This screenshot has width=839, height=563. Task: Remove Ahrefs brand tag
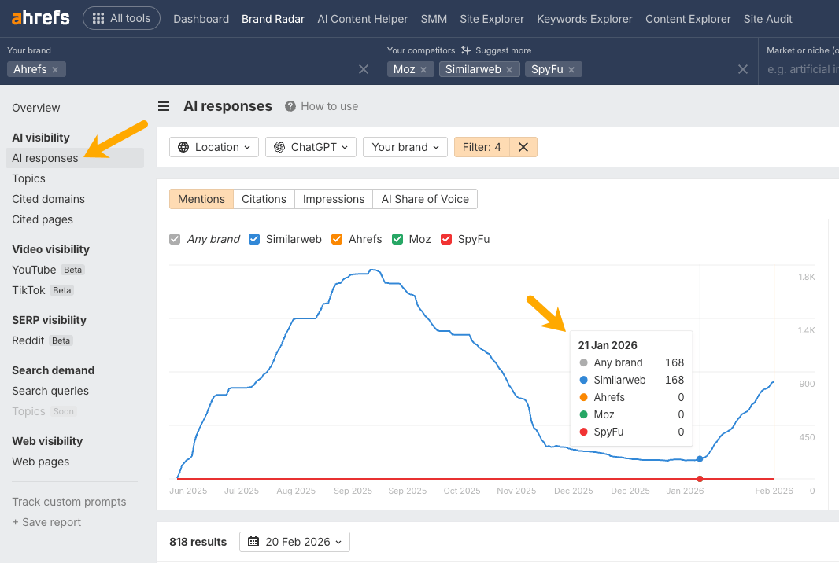[55, 70]
